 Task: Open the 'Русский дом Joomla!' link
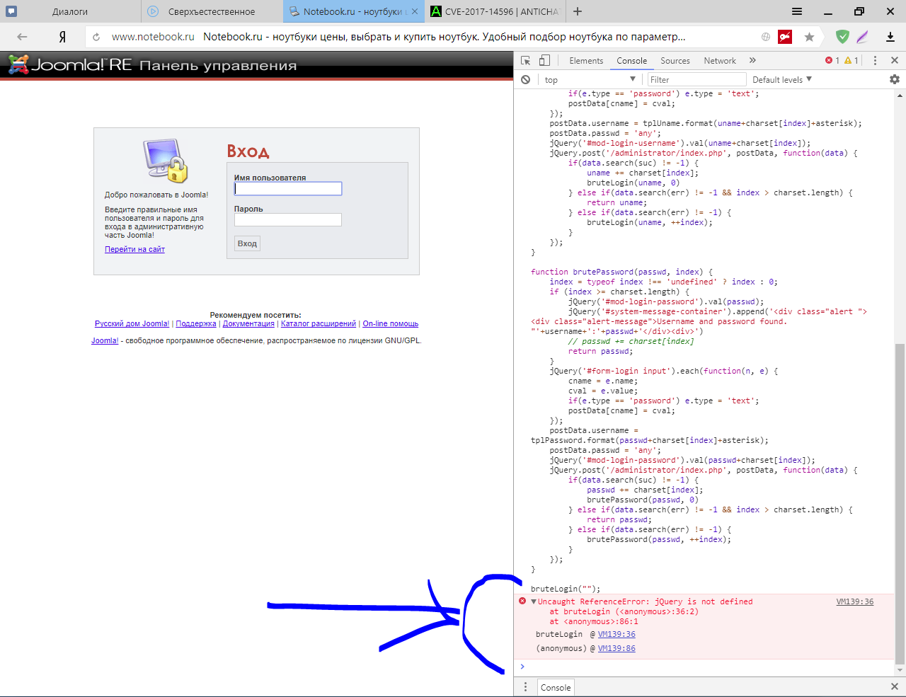click(132, 323)
